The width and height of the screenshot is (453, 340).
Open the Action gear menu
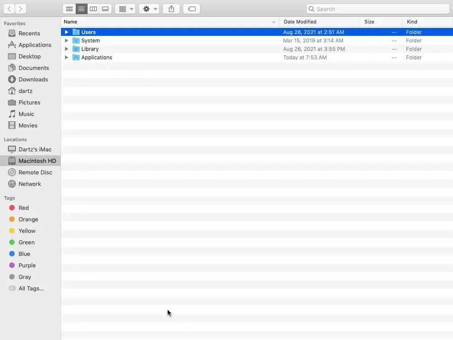tap(149, 9)
